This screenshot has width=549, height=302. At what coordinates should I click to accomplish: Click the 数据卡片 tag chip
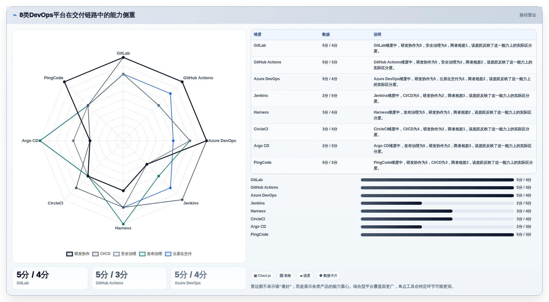tap(328, 276)
